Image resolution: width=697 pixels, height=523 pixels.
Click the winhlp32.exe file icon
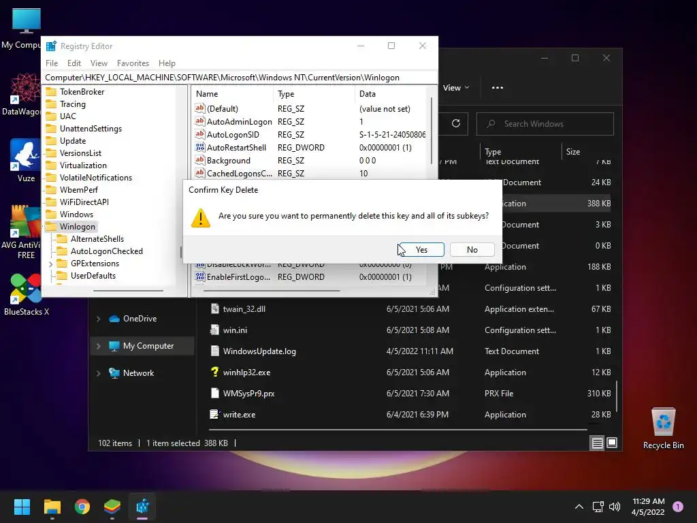pos(214,372)
